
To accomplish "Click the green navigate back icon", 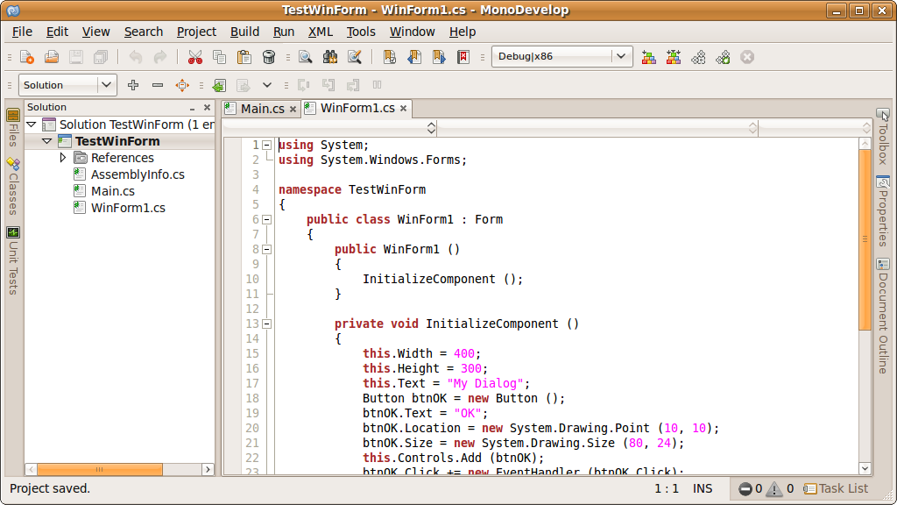I will (218, 85).
